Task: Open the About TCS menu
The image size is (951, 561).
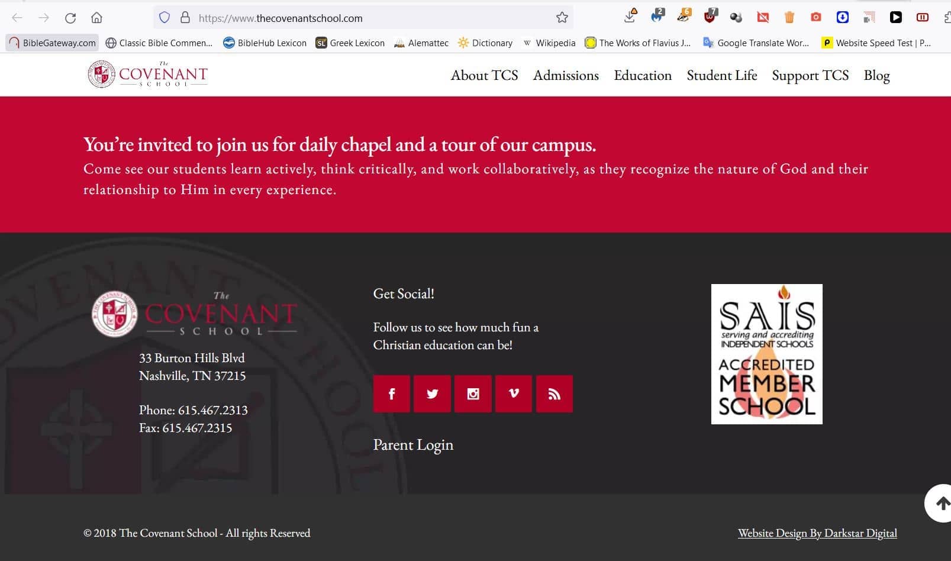Action: [x=484, y=75]
